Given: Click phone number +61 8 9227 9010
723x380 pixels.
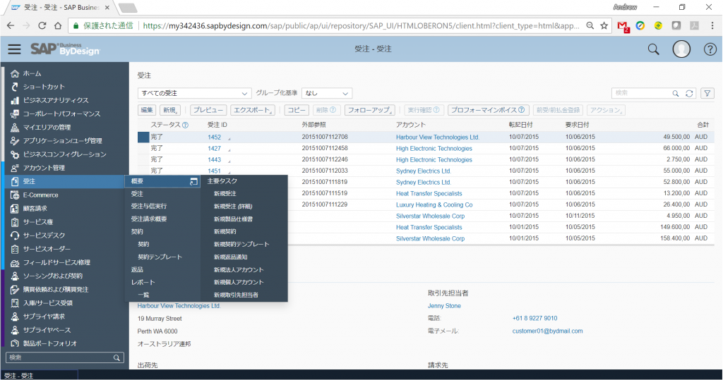Looking at the screenshot, I should [x=534, y=318].
